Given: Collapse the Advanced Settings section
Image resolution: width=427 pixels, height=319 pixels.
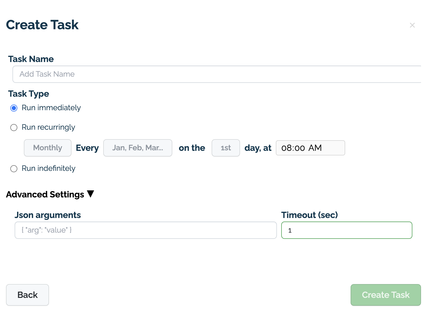Looking at the screenshot, I should (x=91, y=194).
